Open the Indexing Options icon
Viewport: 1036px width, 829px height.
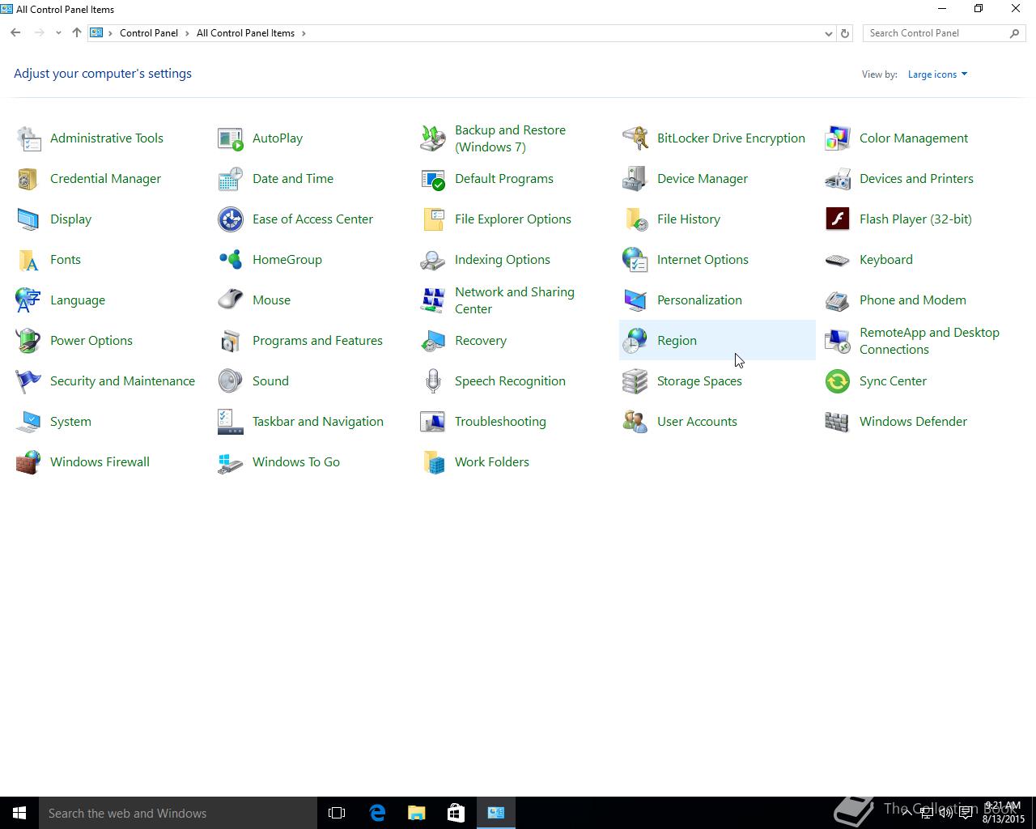[433, 260]
